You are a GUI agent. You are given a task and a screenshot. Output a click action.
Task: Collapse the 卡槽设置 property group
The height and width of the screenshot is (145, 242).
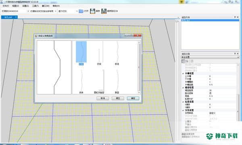(183, 73)
